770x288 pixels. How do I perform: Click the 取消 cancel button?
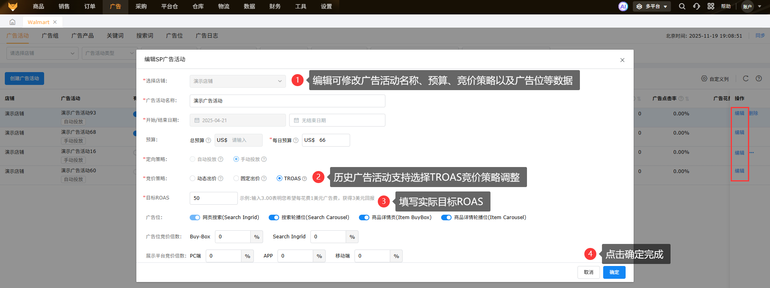click(x=589, y=272)
